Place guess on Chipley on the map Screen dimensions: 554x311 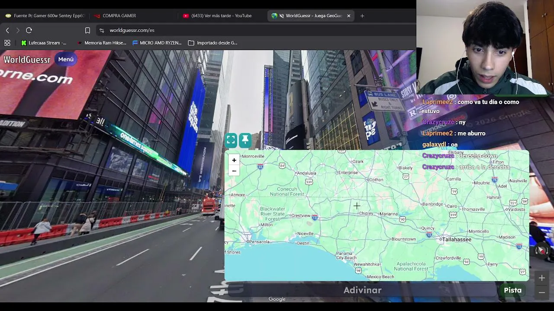coord(366,213)
